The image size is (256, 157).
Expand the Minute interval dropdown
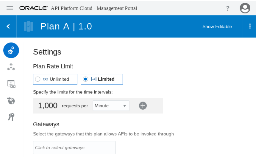coord(111,106)
